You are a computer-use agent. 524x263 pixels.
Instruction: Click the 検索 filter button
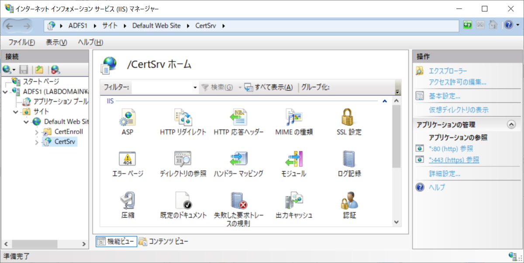[x=217, y=87]
